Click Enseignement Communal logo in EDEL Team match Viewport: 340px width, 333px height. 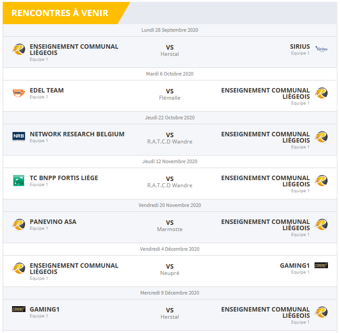[x=321, y=93]
